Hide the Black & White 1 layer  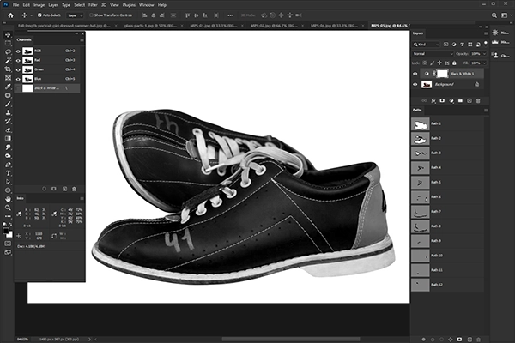(x=415, y=75)
